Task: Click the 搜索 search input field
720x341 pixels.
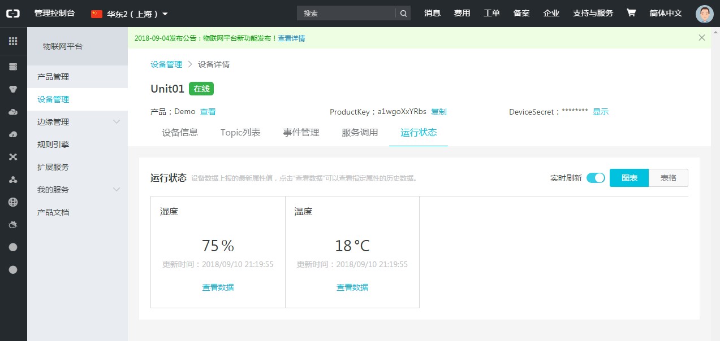Action: (346, 14)
